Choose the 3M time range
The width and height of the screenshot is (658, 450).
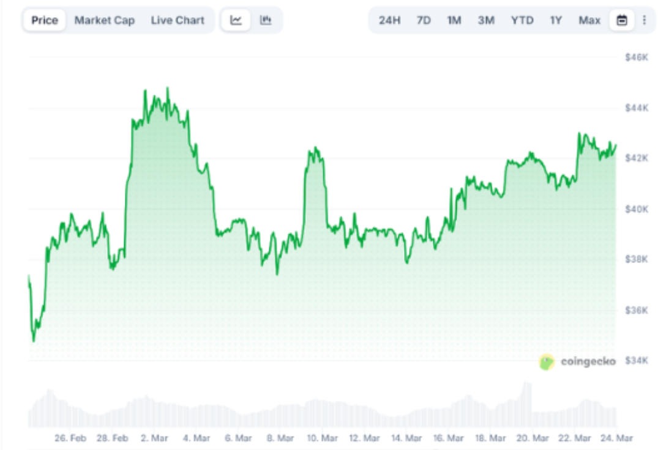click(x=486, y=20)
